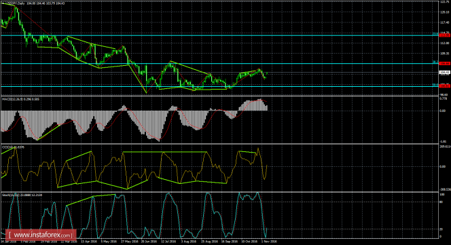Click the 1 Nov 2016 date label
This screenshot has width=451, height=245.
point(269,242)
